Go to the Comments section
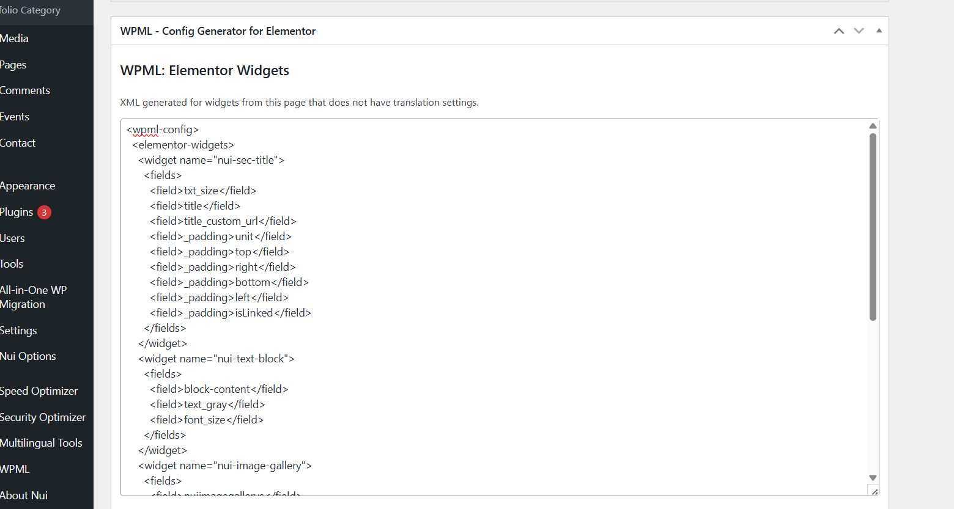This screenshot has height=509, width=954. [25, 90]
